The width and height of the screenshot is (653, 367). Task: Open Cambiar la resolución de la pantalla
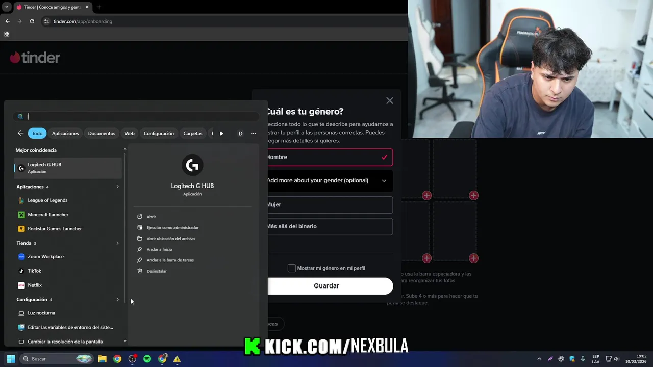[x=67, y=342]
